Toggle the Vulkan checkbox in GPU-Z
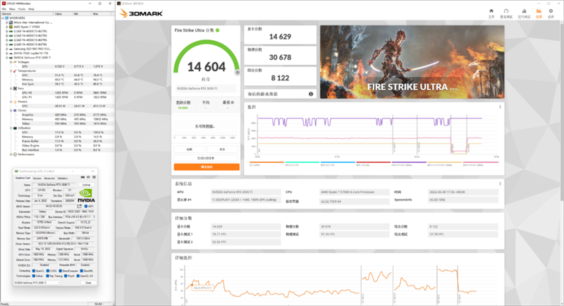The width and height of the screenshot is (564, 306). [x=34, y=276]
